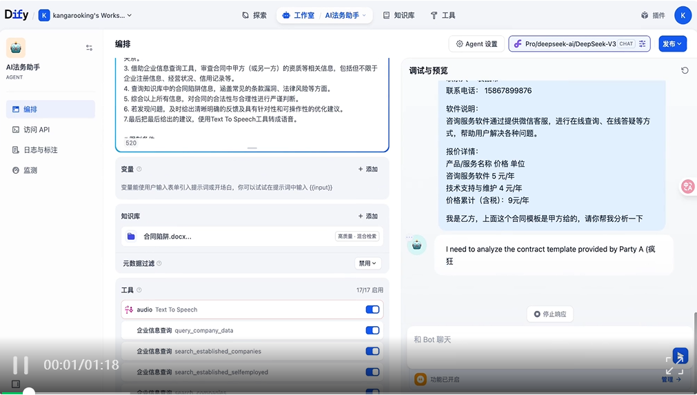Click the send message button
Viewport: 697px width, 395px height.
click(680, 356)
